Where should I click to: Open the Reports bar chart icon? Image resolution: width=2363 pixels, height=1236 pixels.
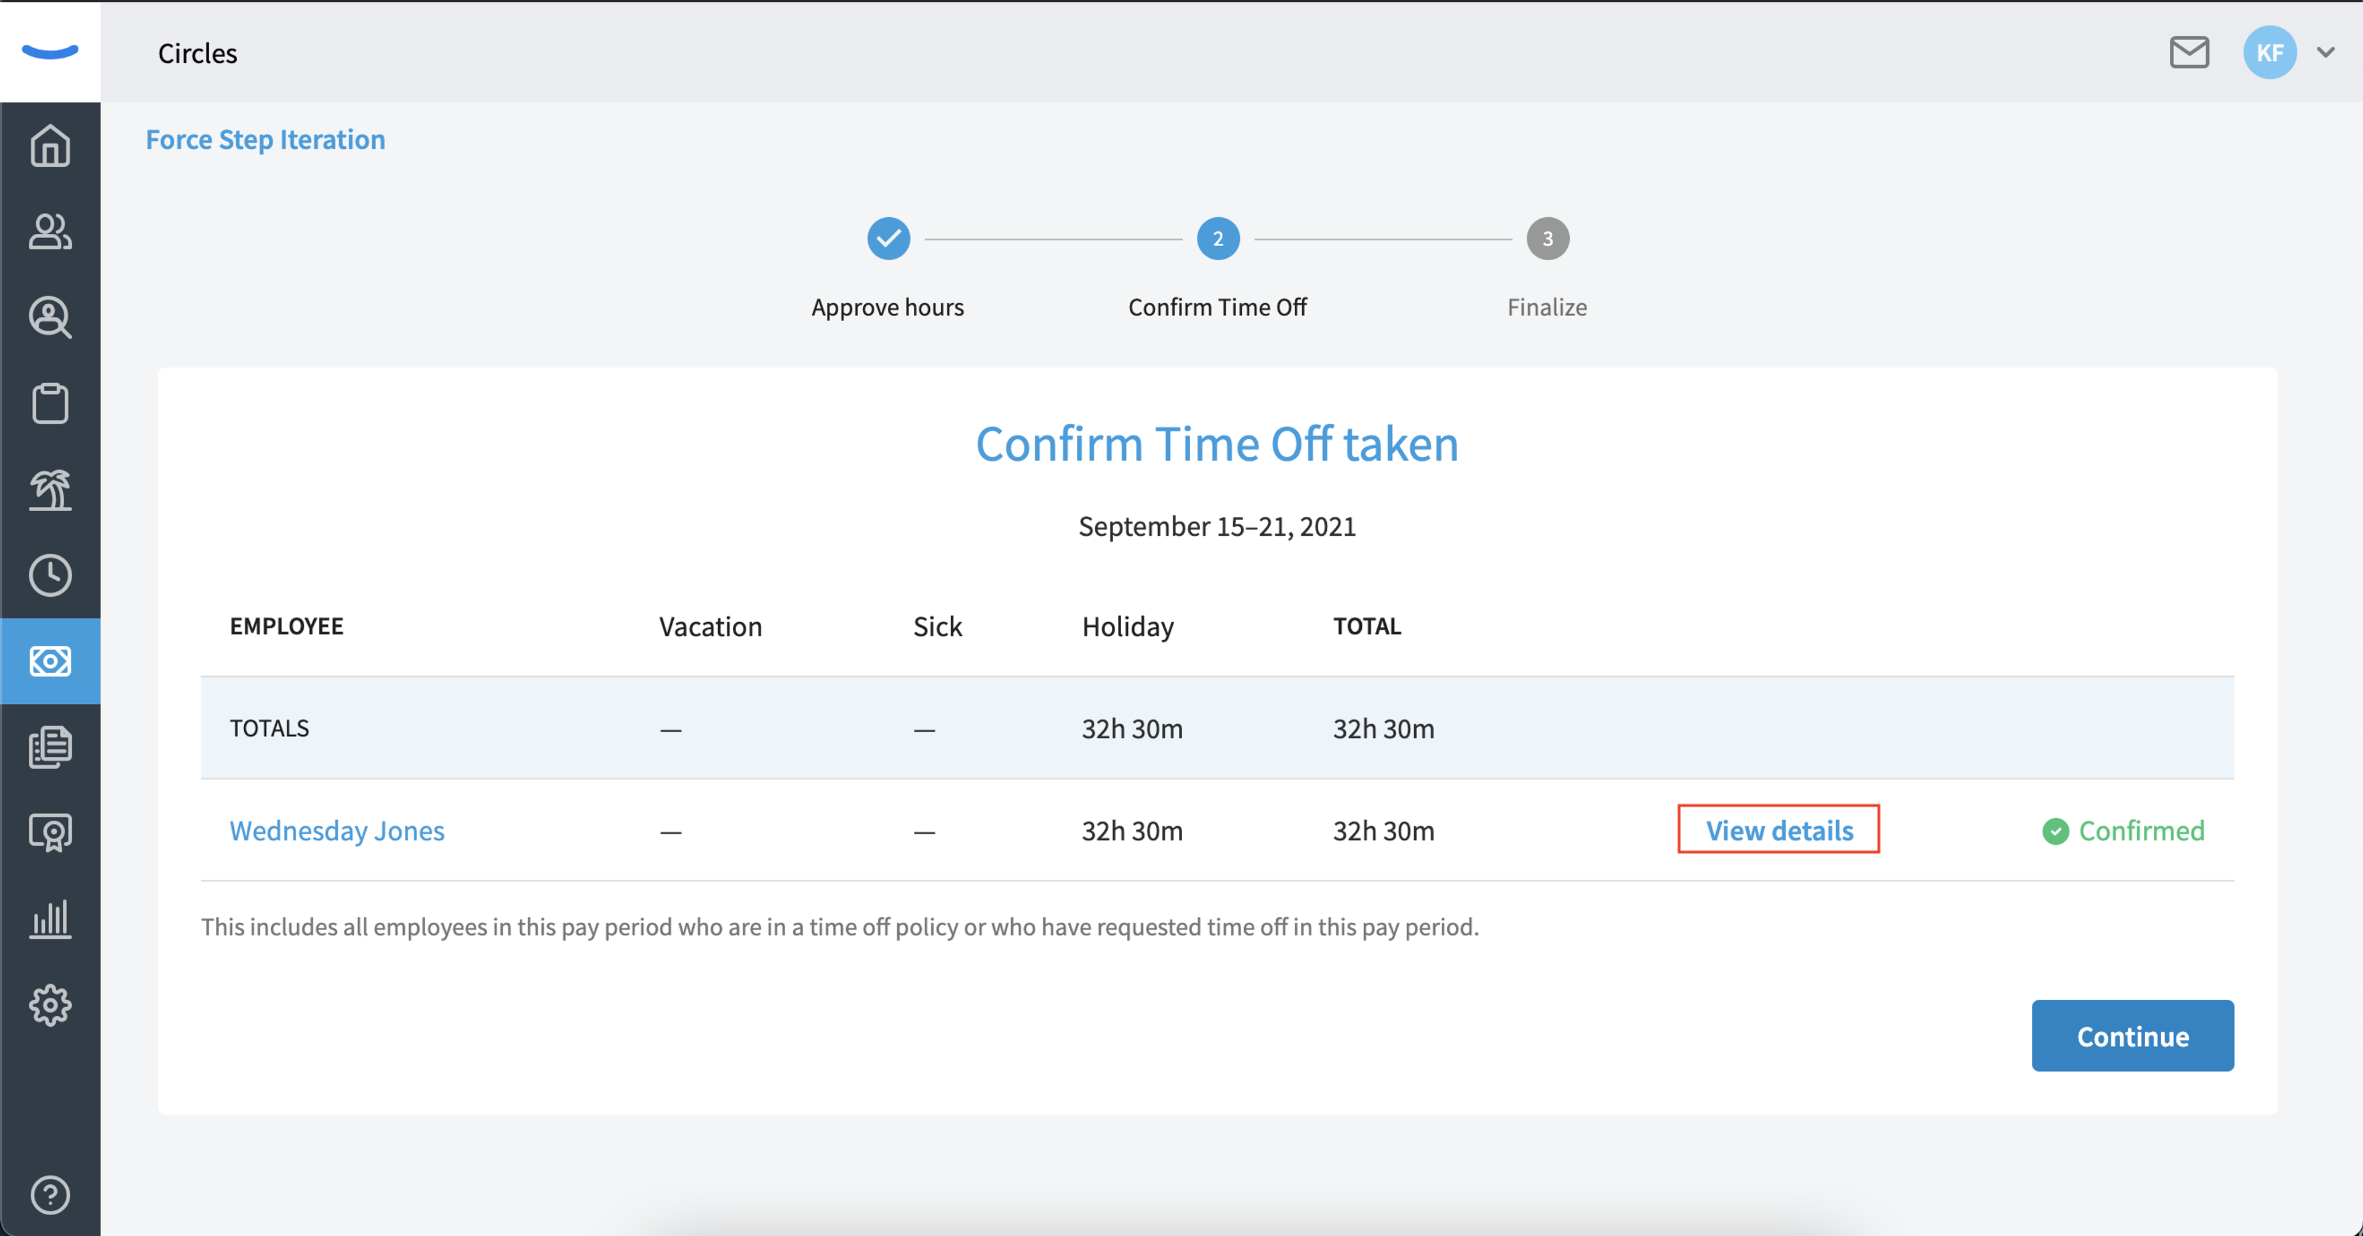coord(49,919)
